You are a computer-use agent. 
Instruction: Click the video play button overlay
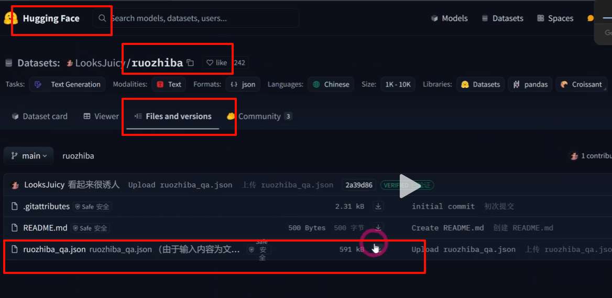click(409, 186)
